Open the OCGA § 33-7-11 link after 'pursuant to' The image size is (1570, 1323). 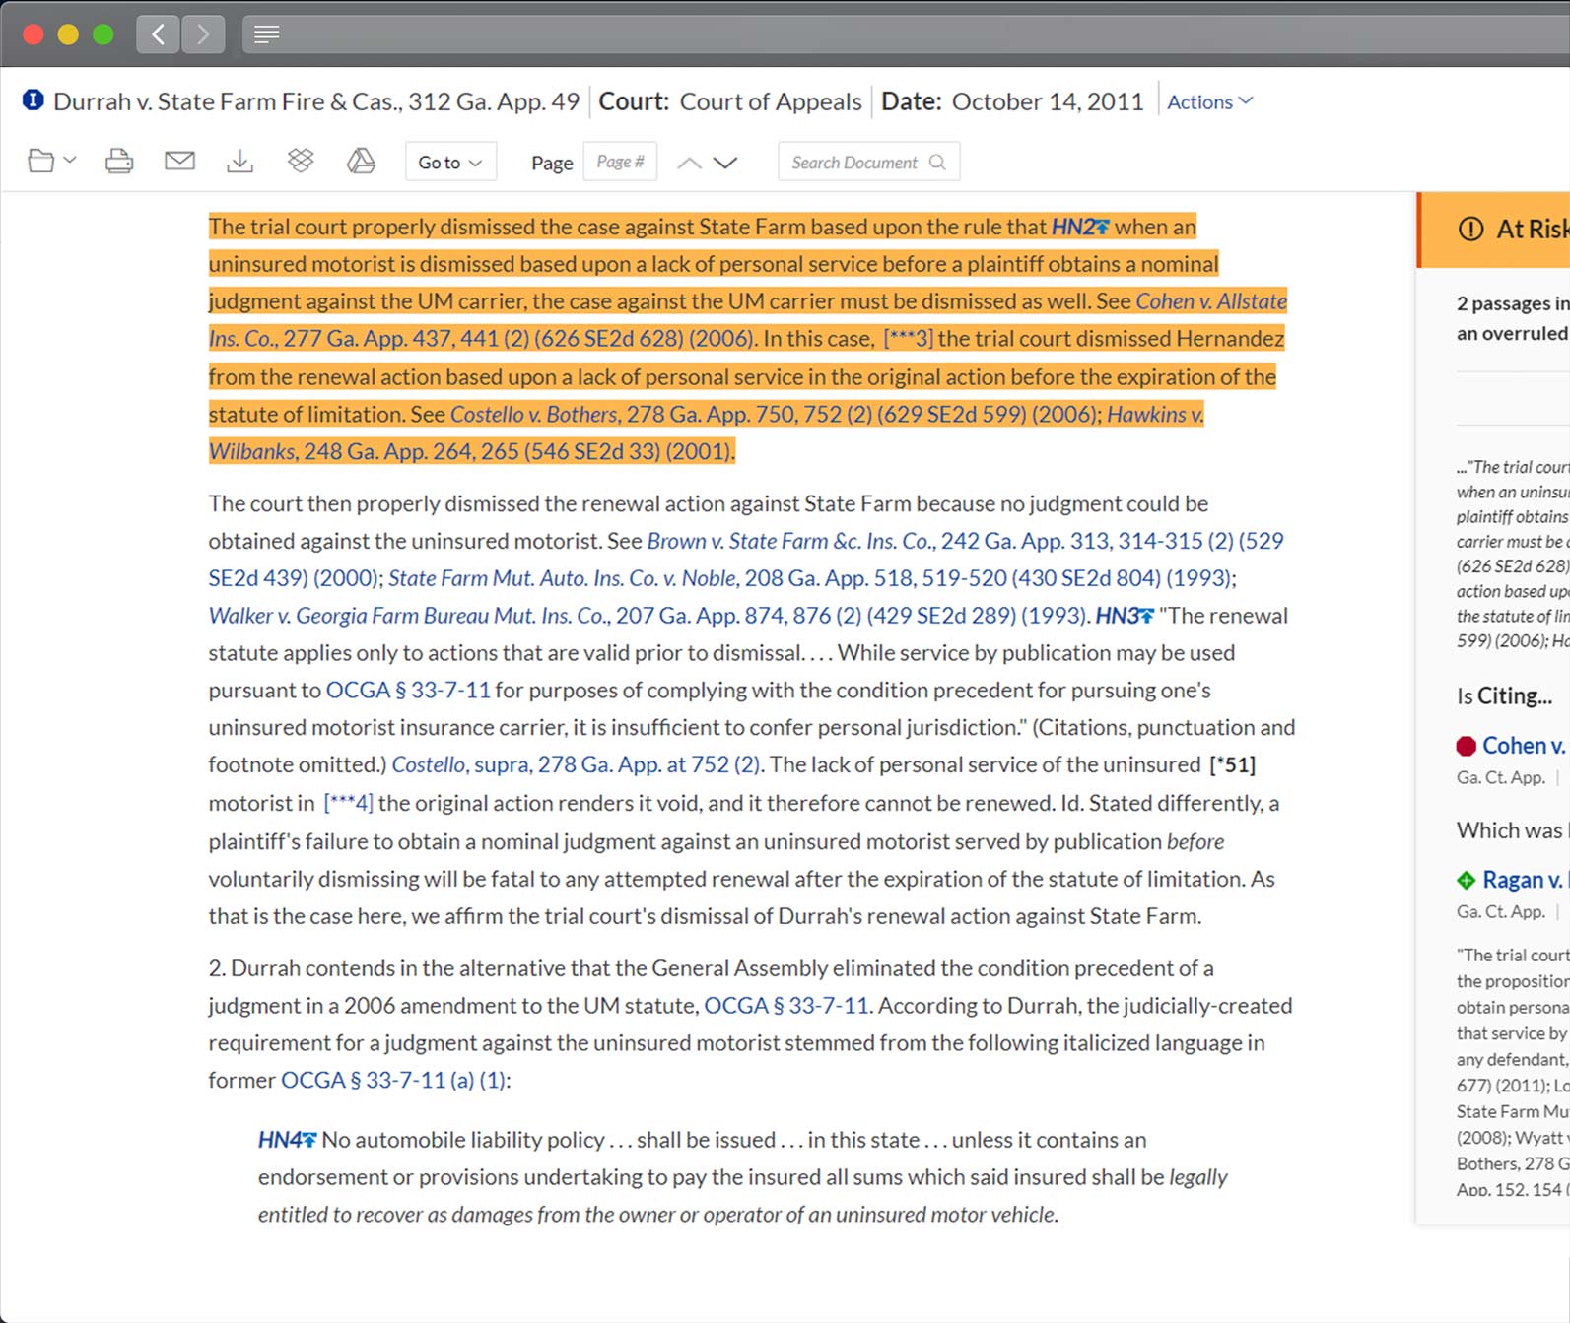408,691
